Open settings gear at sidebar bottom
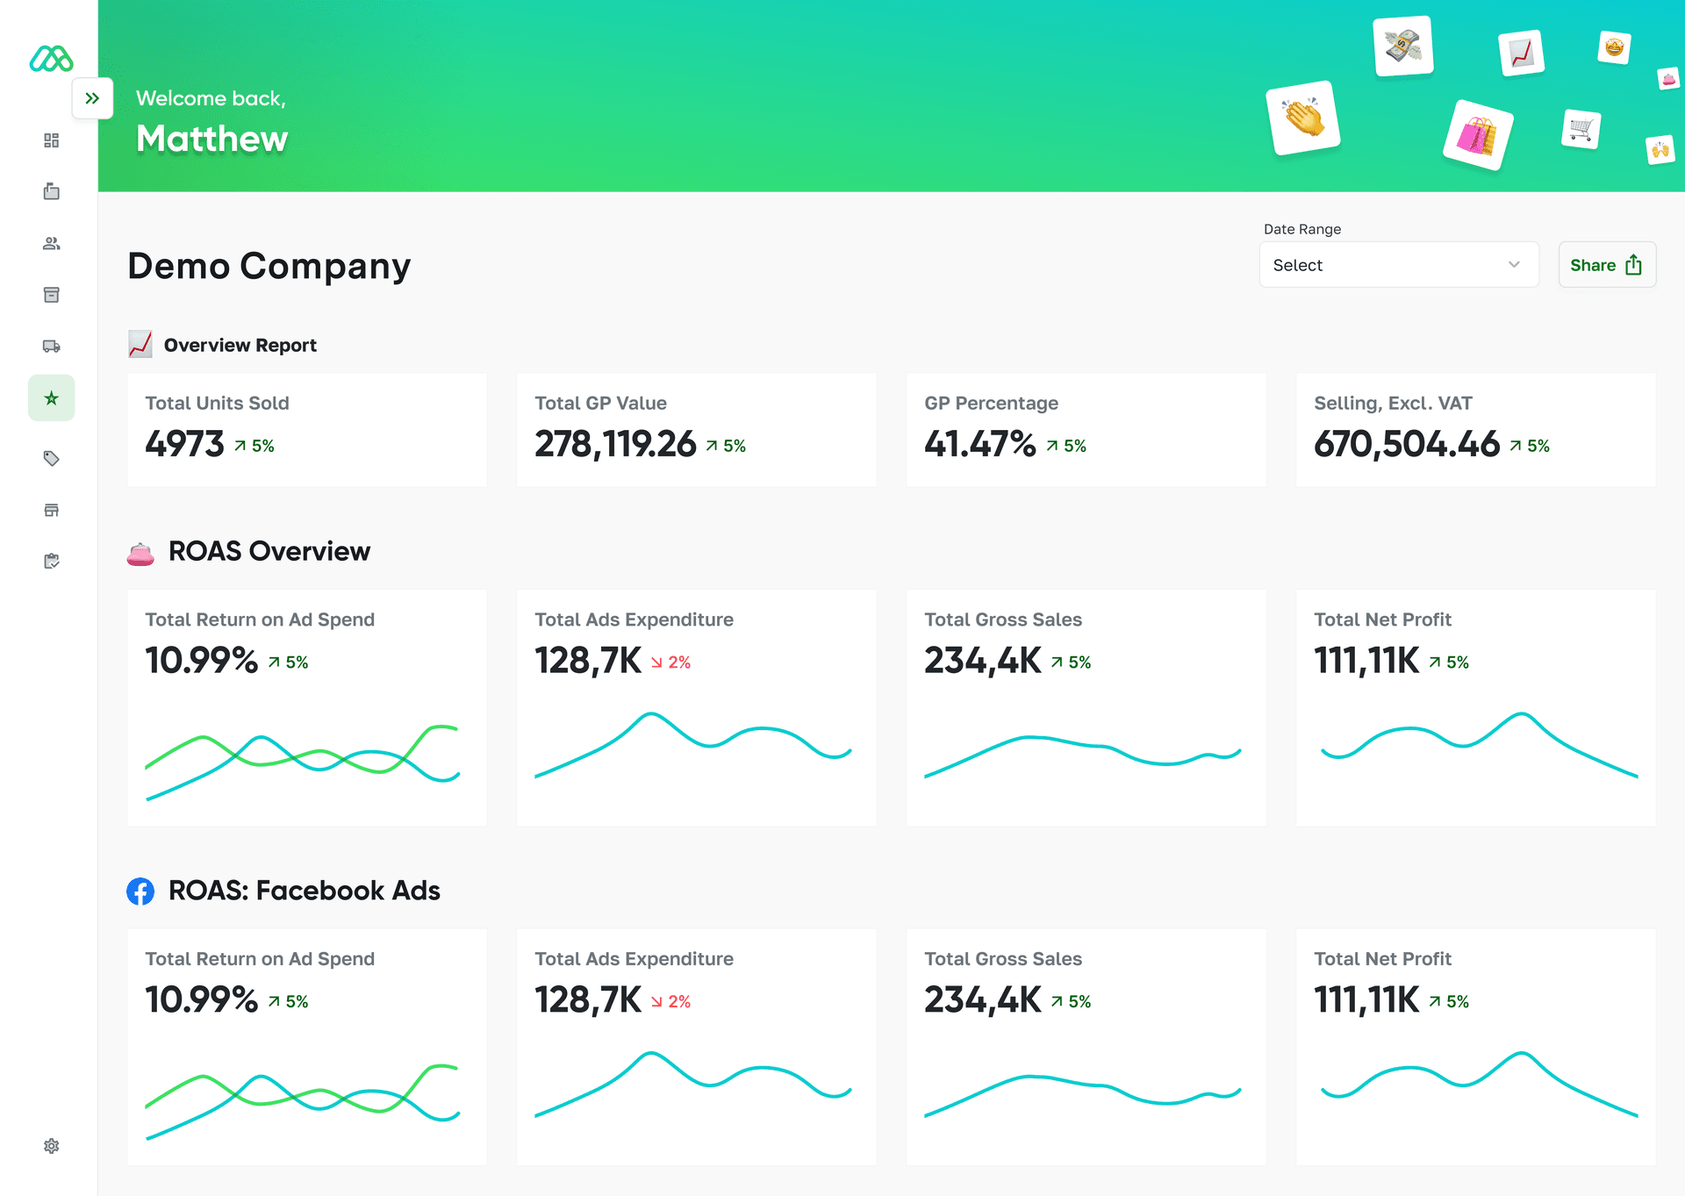1685x1196 pixels. (x=51, y=1146)
